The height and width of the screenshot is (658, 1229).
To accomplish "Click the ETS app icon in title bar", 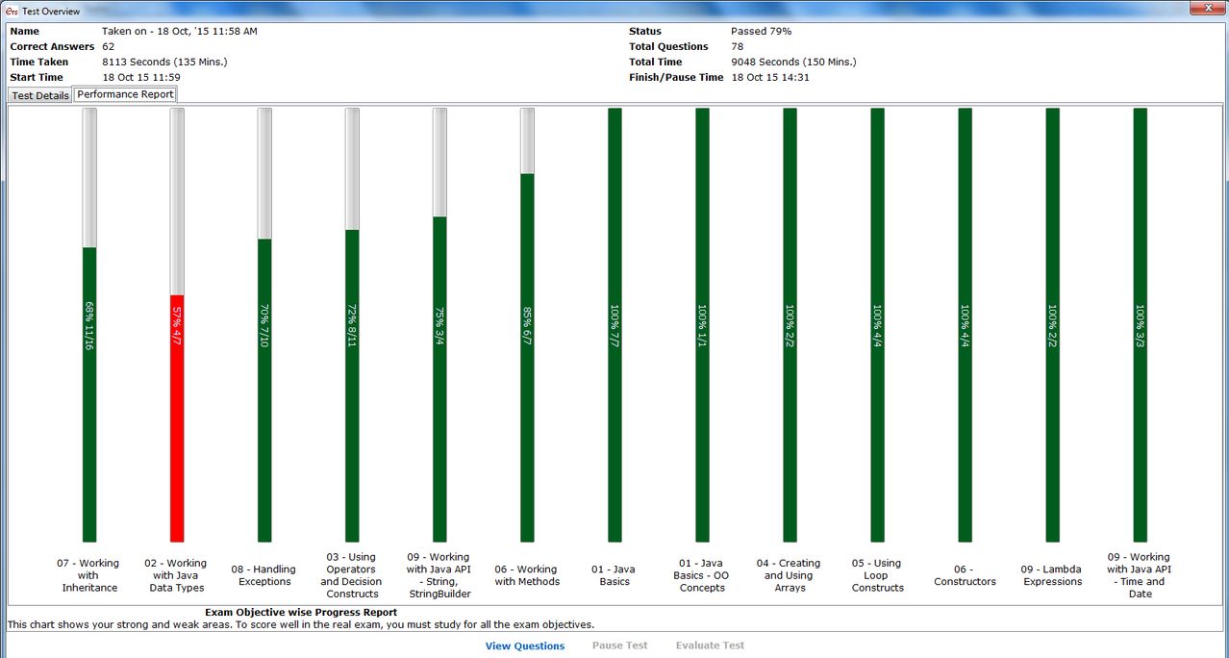I will point(13,11).
